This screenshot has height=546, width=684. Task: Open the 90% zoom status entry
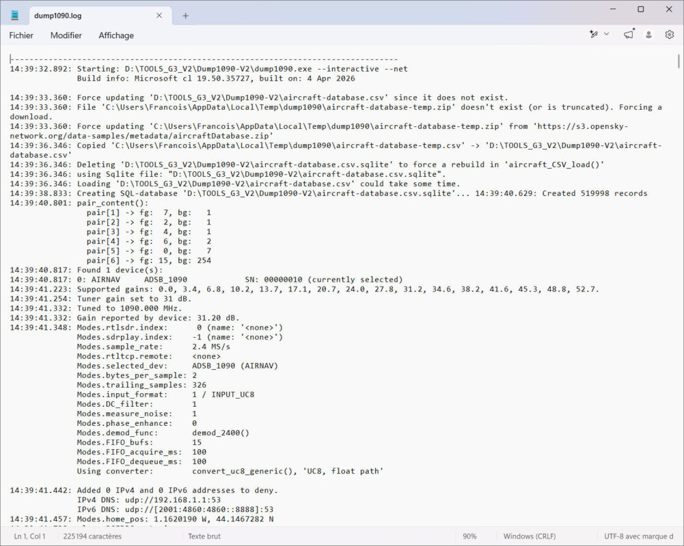tap(469, 536)
